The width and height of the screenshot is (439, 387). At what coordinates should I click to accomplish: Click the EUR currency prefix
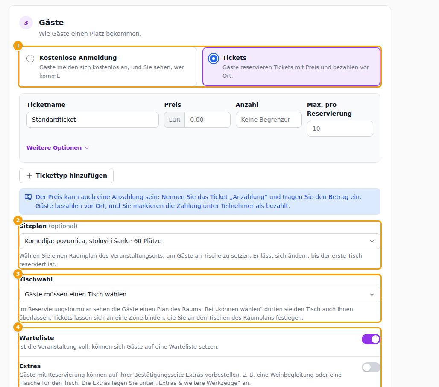(x=174, y=120)
